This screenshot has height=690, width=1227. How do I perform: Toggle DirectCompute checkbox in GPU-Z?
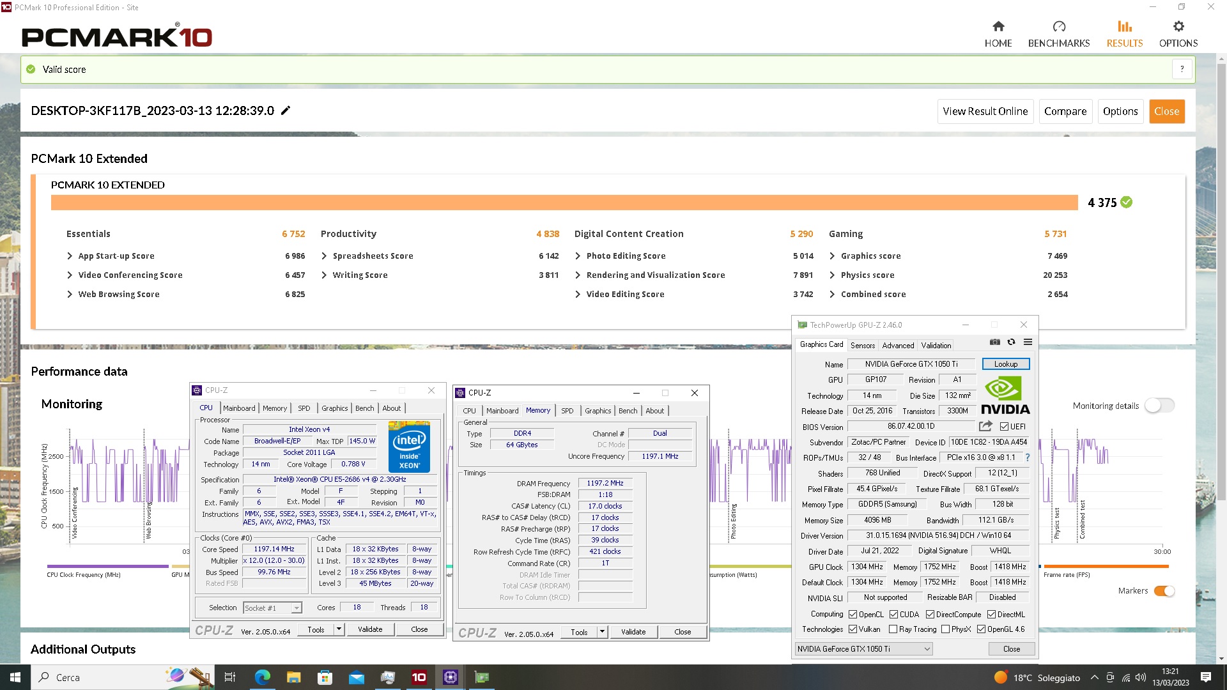click(930, 615)
